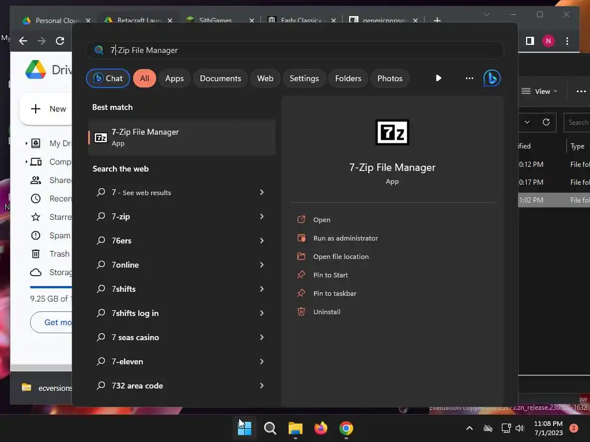The height and width of the screenshot is (442, 590).
Task: Expand the 7online suggestion chevron
Action: 262,265
